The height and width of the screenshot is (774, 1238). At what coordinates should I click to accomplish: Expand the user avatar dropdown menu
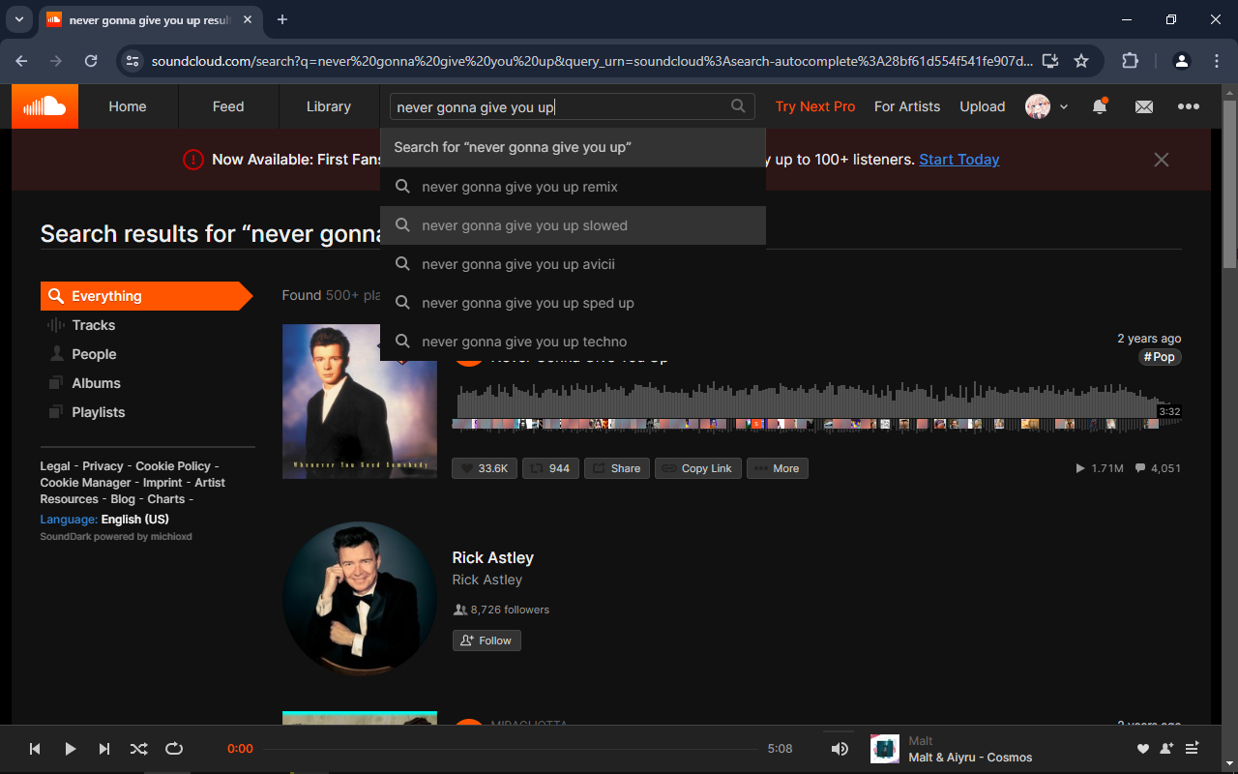1046,106
